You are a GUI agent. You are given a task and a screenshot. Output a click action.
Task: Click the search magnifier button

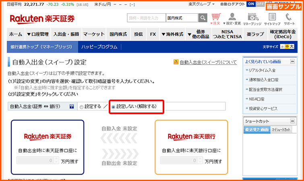[x=203, y=18]
